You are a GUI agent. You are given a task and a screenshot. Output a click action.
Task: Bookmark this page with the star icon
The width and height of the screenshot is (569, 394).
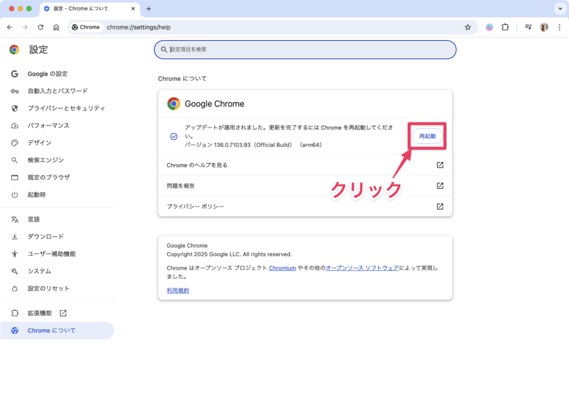pyautogui.click(x=468, y=27)
